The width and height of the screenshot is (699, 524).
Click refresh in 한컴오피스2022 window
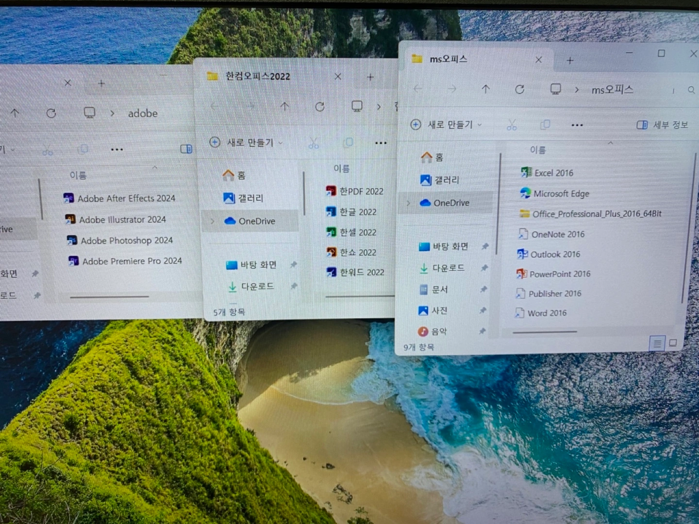click(319, 107)
